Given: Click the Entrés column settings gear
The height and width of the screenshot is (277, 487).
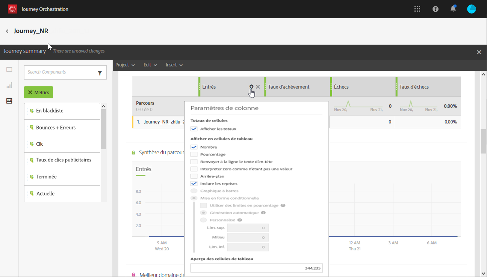Looking at the screenshot, I should coord(251,87).
